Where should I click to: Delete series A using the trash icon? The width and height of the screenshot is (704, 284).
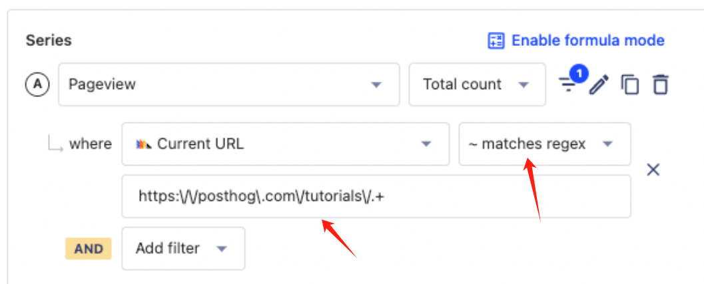pos(660,84)
